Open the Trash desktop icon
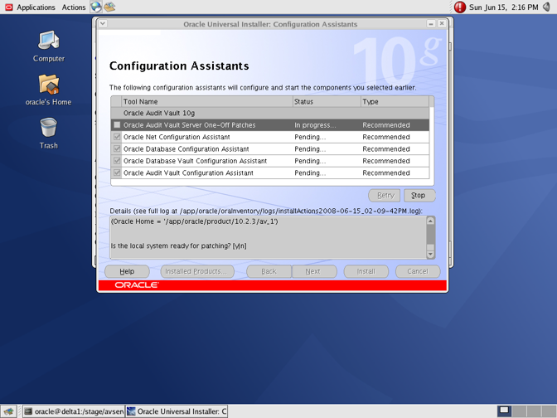The height and width of the screenshot is (418, 557). tap(49, 127)
